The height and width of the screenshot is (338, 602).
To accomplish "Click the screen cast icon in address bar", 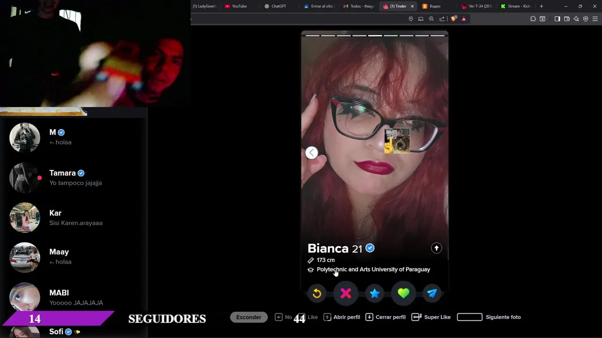I will [421, 19].
